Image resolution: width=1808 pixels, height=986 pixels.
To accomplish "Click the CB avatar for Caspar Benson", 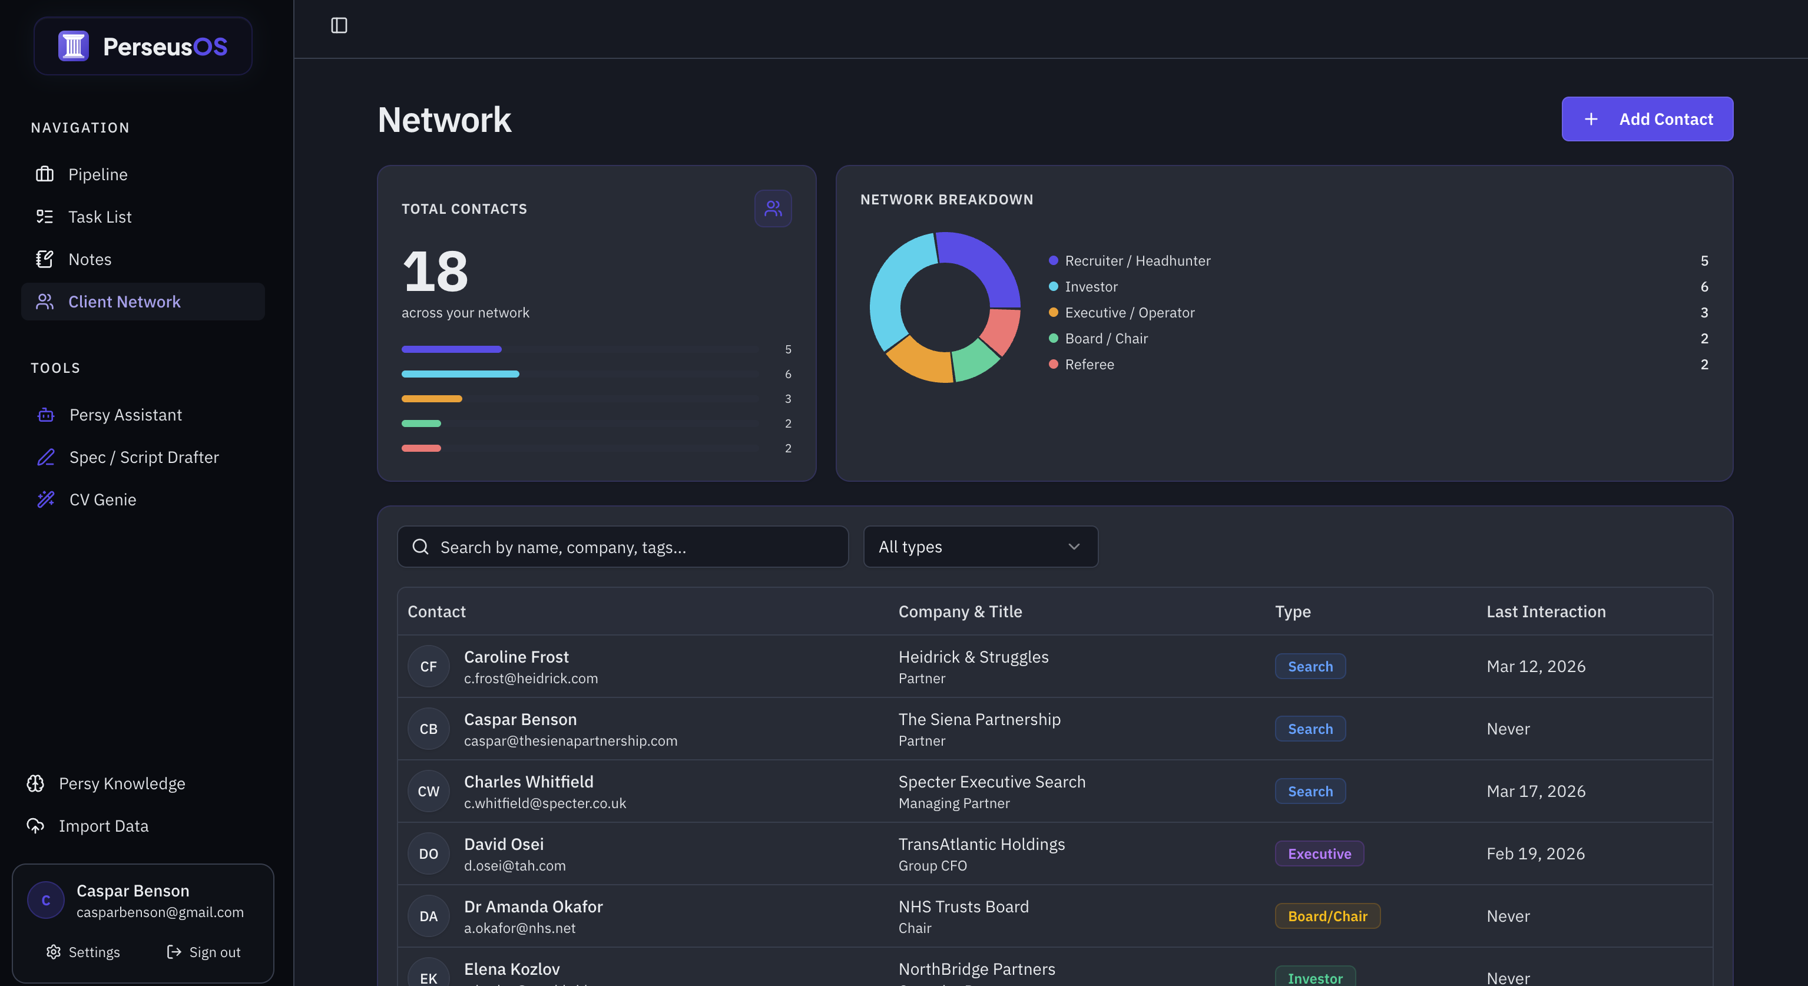I will [428, 729].
